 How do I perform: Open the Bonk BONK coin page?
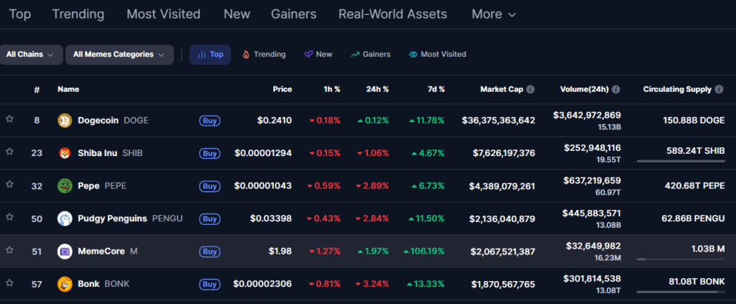click(103, 285)
